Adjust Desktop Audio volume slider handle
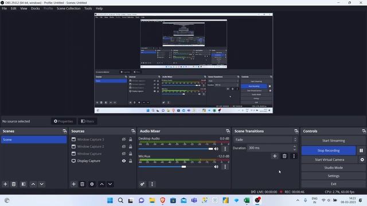 point(210,149)
